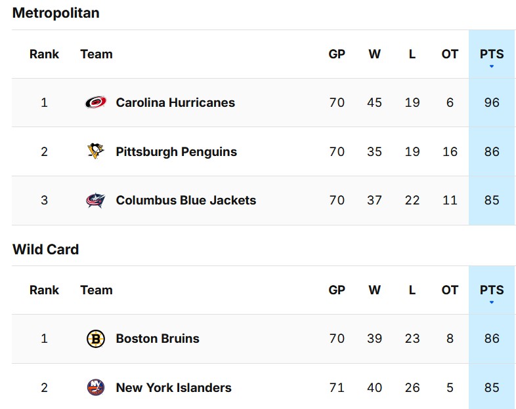Sort Metropolitan standings by OT header
Viewport: 516px width, 409px height.
point(450,54)
